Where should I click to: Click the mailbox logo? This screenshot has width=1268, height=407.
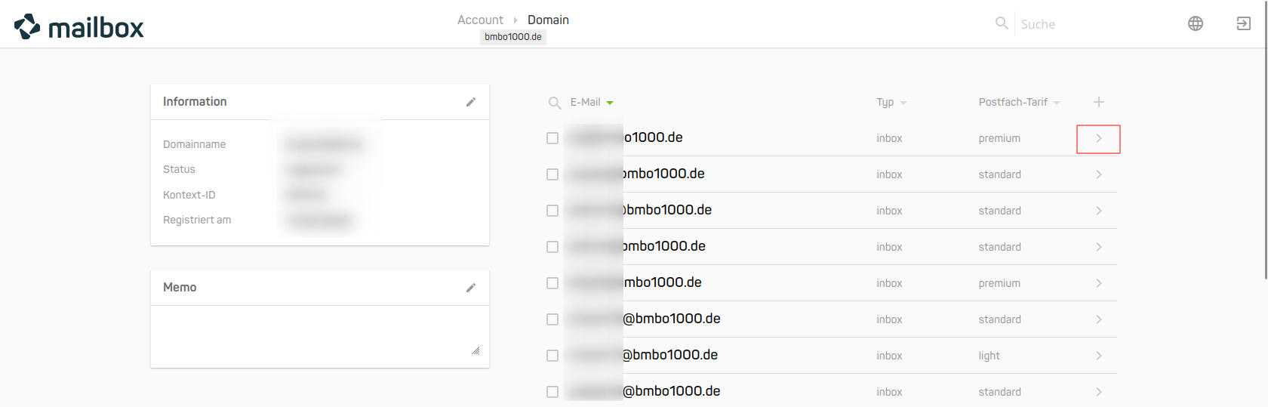click(x=79, y=27)
